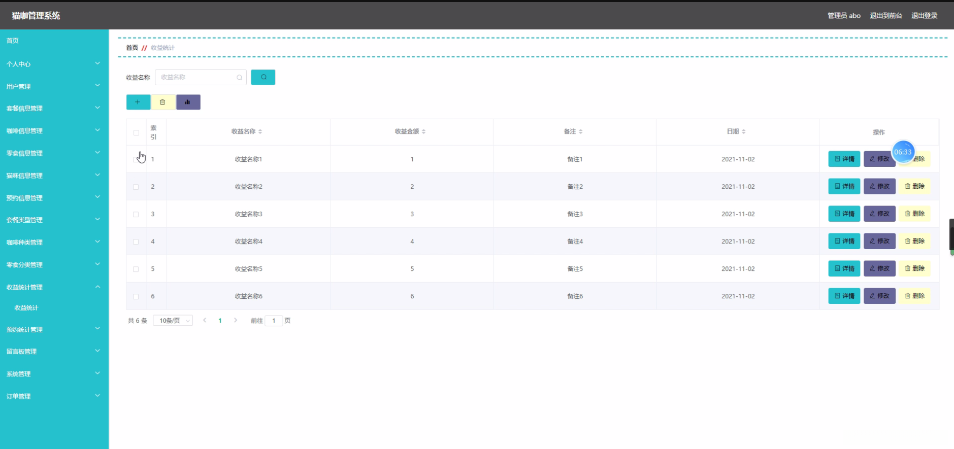Image resolution: width=954 pixels, height=449 pixels.
Task: Open the 零食分类管理 sidebar menu
Action: point(54,264)
